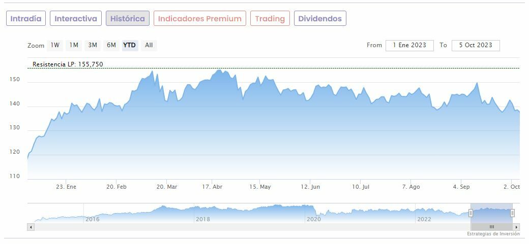Viewport: 529px width, 244px height.
Task: Show All historical data range
Action: 149,45
